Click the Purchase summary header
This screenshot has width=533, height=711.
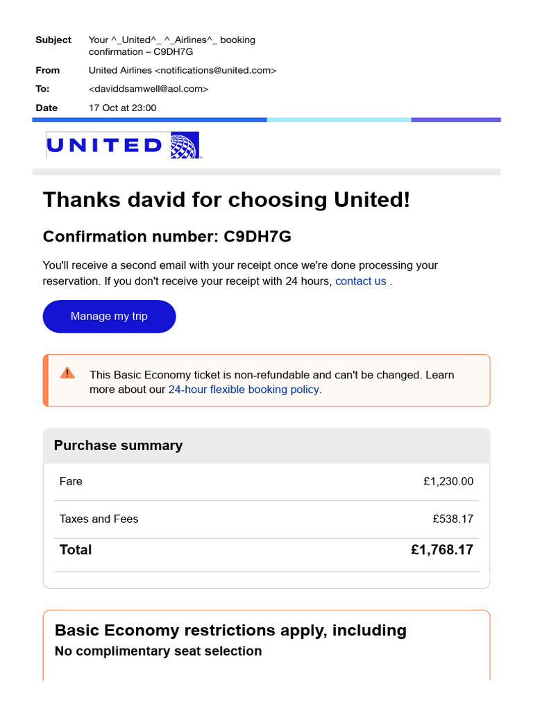coord(119,446)
